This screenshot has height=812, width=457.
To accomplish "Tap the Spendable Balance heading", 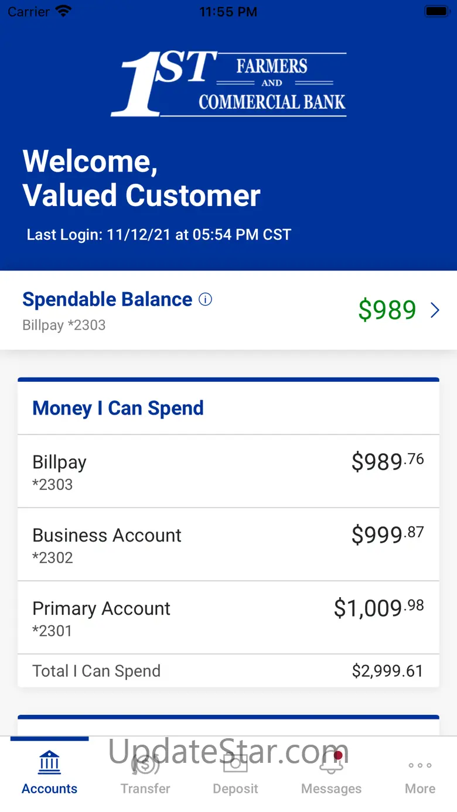I will tap(107, 300).
